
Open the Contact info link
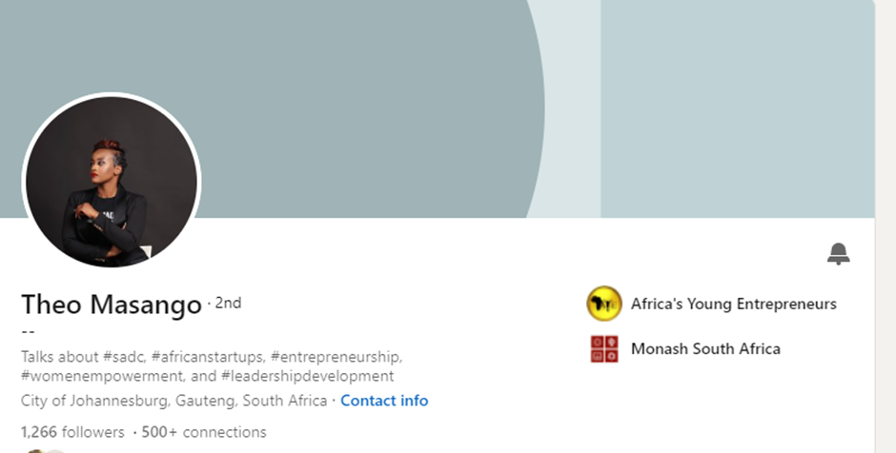coord(384,401)
